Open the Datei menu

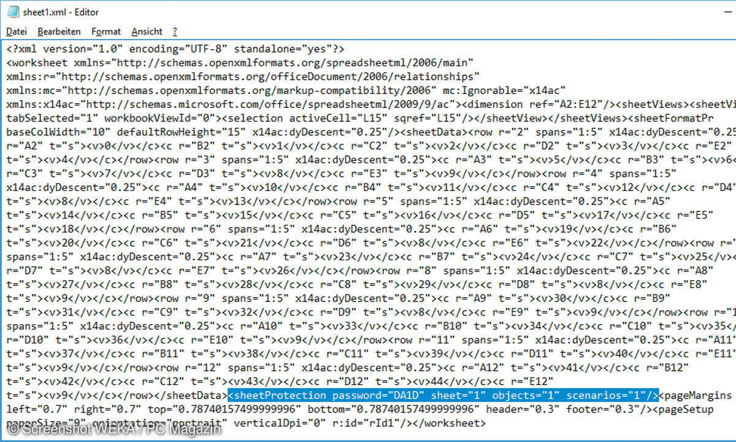click(x=17, y=31)
